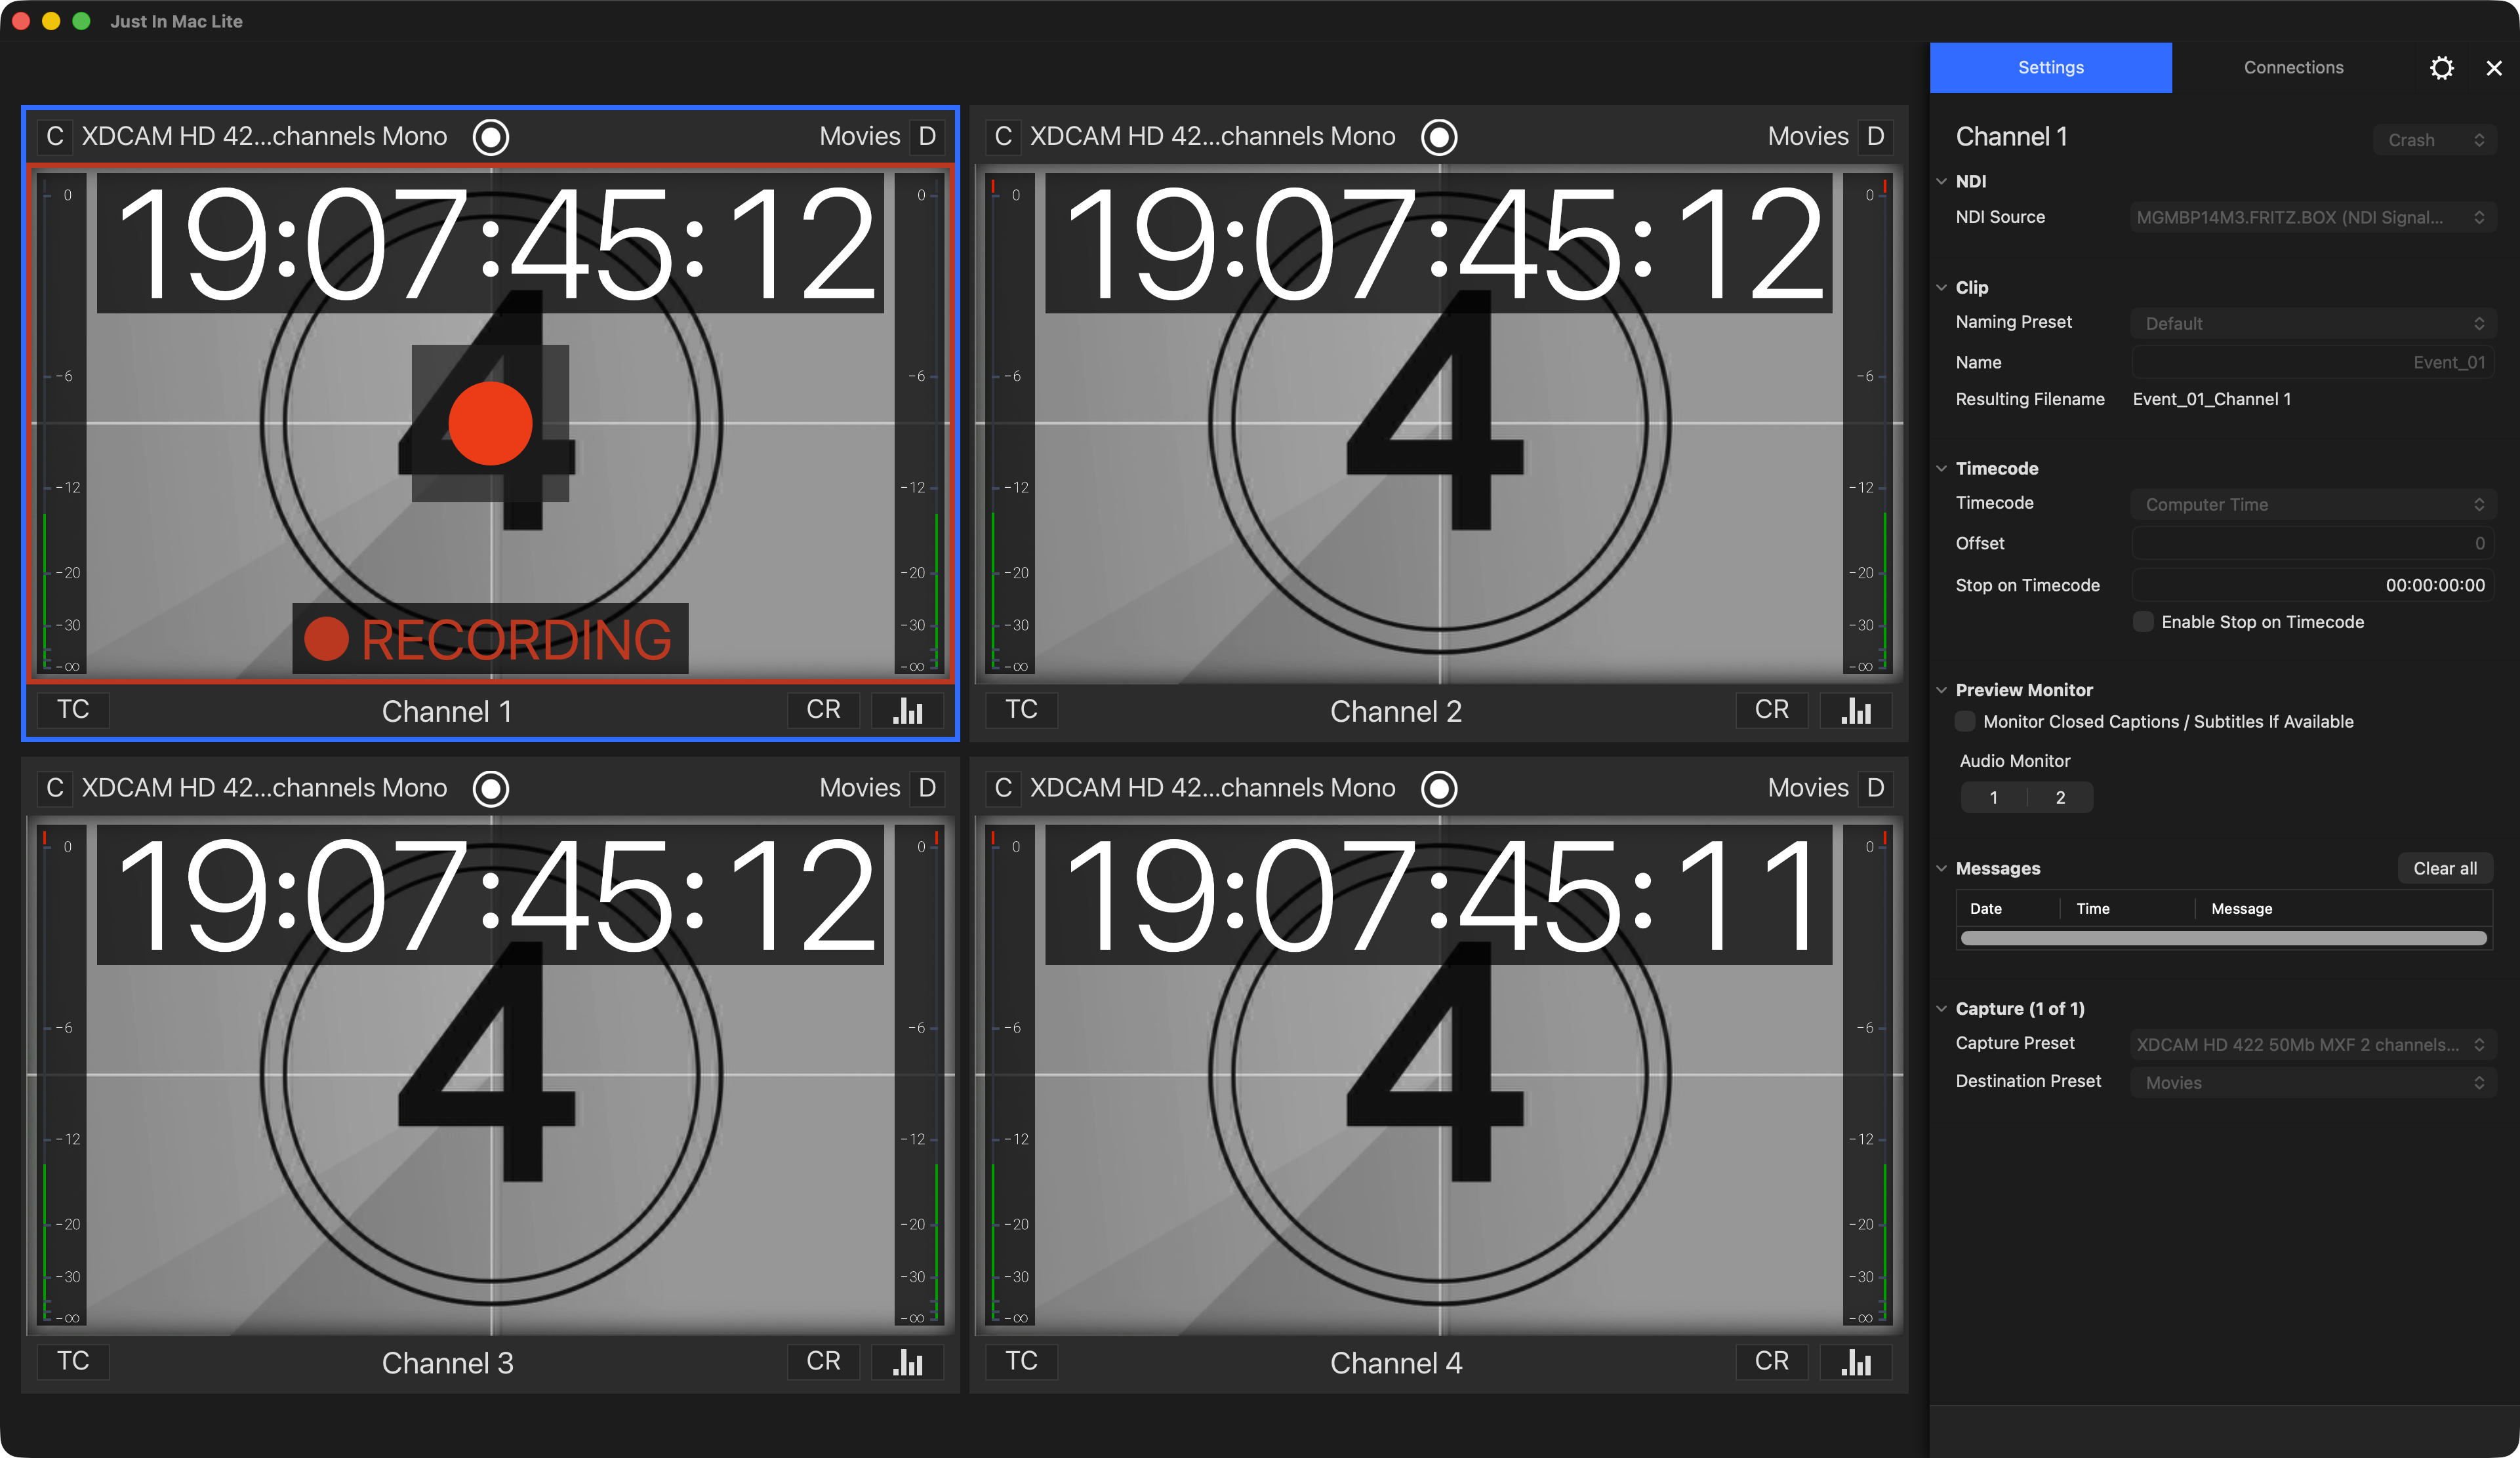Click the Messages table horizontal scrollbar

(x=2223, y=938)
